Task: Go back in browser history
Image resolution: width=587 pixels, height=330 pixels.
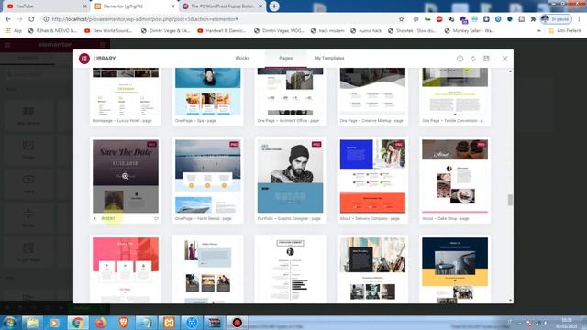Action: click(x=8, y=18)
